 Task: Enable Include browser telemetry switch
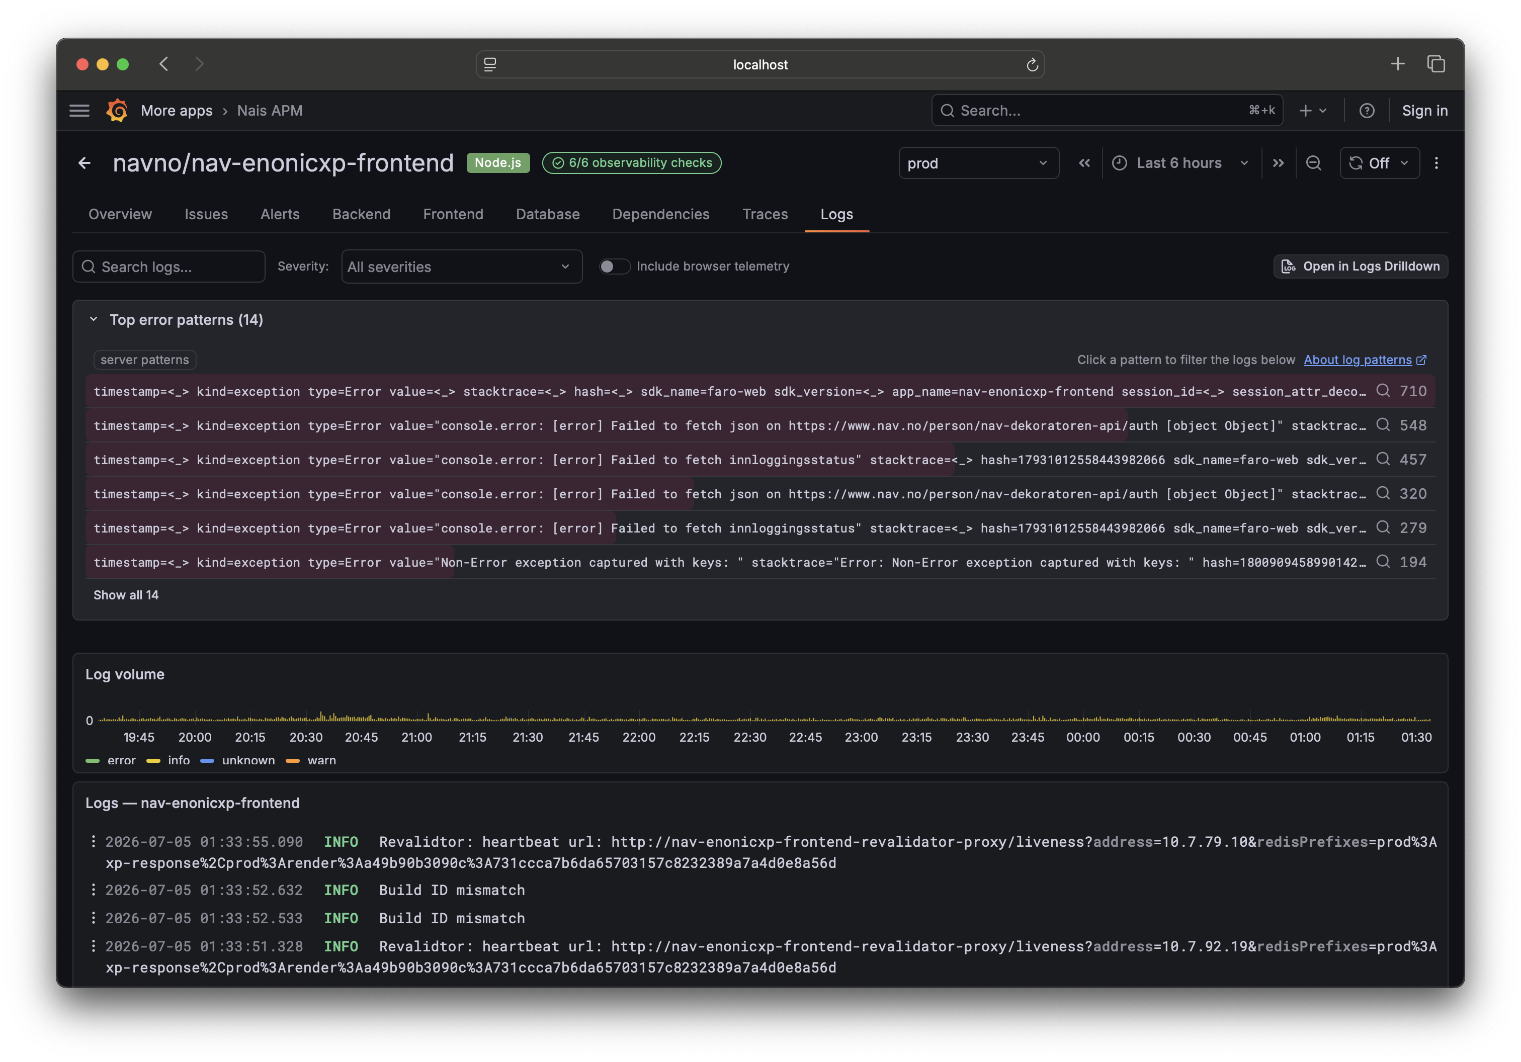click(x=614, y=266)
